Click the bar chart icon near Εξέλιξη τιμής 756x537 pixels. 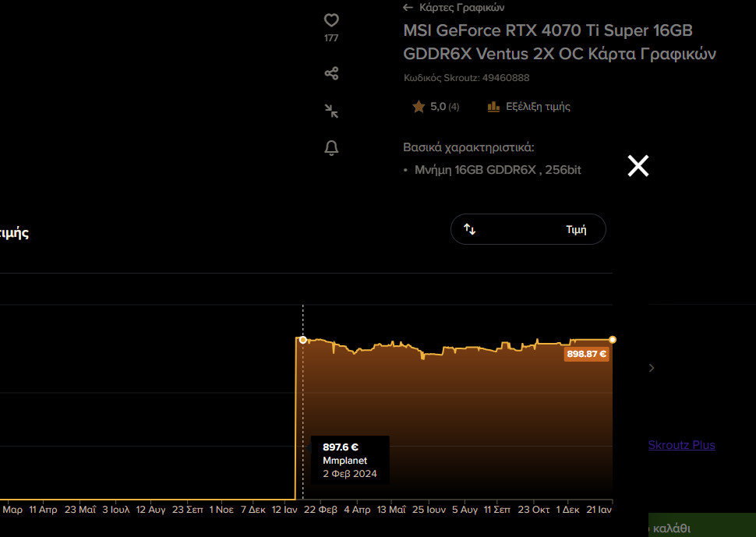click(x=493, y=107)
